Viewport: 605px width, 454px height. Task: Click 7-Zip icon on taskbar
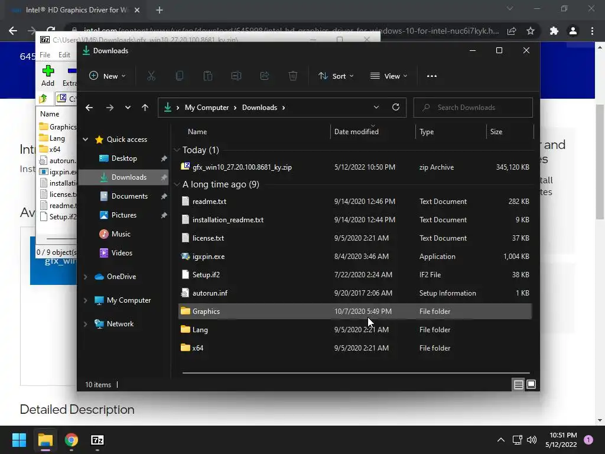click(97, 440)
